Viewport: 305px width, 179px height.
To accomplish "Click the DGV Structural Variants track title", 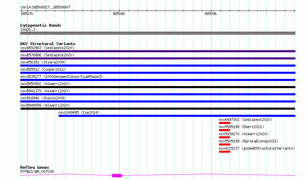I will pyautogui.click(x=48, y=44).
